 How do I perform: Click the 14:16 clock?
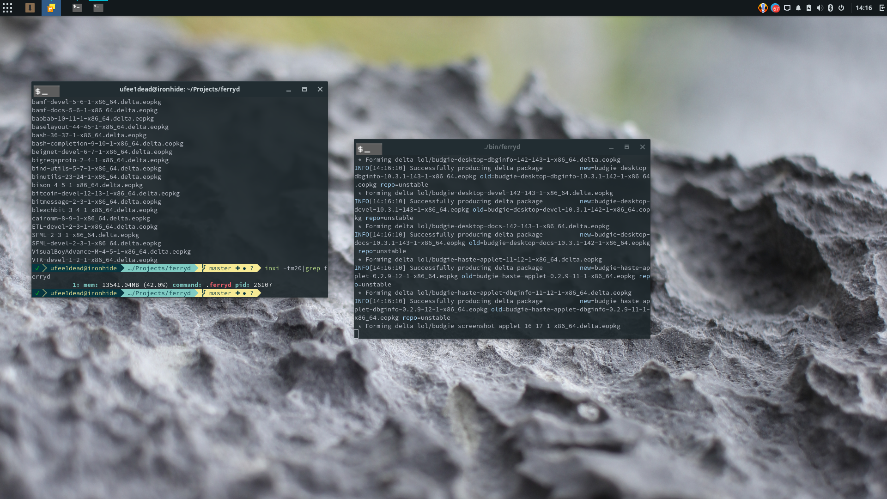(x=863, y=8)
